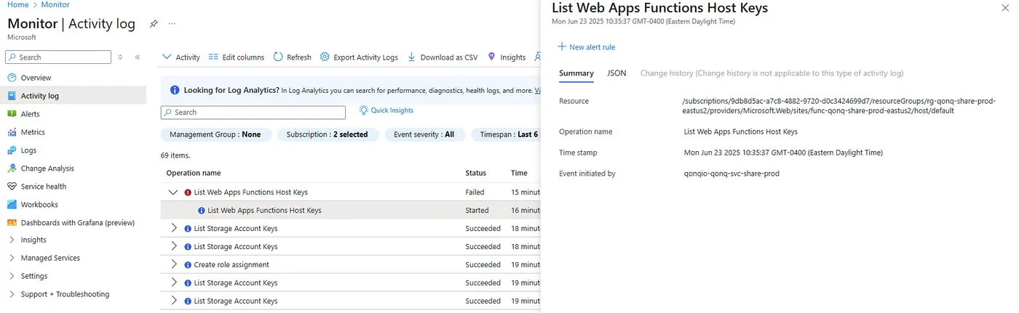Click the activity log search field
The width and height of the screenshot is (1019, 313).
click(x=253, y=113)
